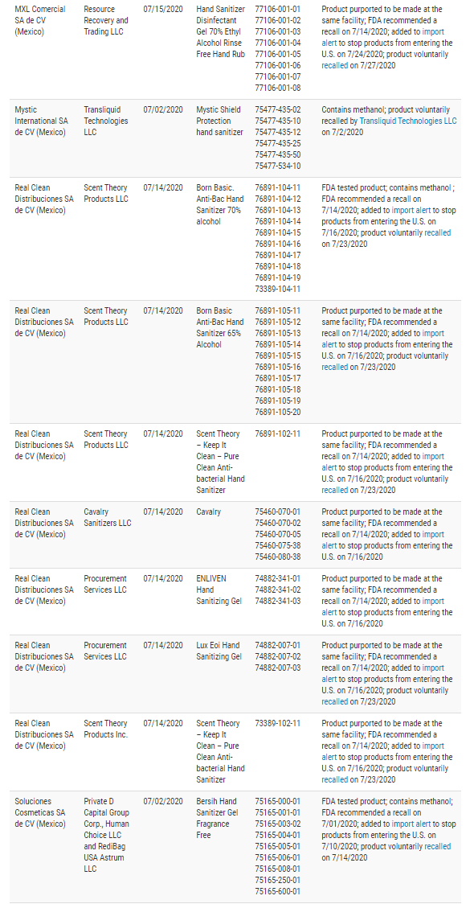Open recalled link for Bersih Hand Sanitizer Gel
This screenshot has height=904, width=474.
pos(438,846)
